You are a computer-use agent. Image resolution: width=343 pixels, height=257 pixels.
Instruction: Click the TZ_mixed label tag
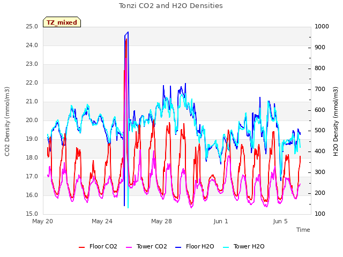tap(62, 22)
